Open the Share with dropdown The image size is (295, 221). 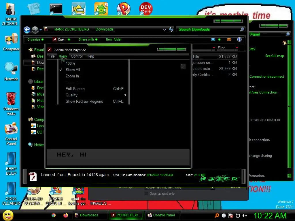pos(88,39)
